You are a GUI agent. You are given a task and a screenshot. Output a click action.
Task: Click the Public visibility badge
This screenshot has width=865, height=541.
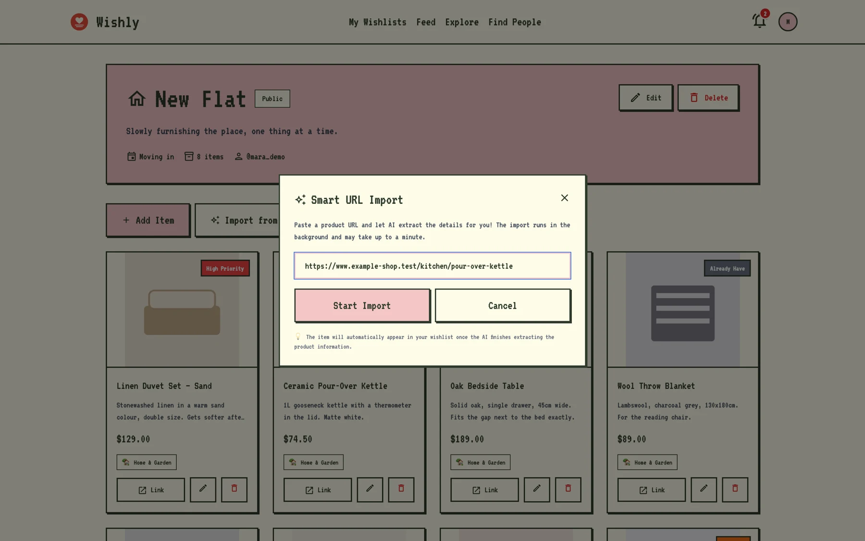pos(272,99)
